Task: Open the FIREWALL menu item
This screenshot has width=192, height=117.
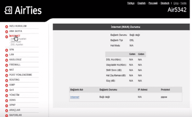Action: click(x=15, y=64)
